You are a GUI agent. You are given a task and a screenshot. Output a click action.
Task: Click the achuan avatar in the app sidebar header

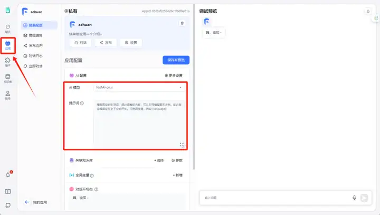(25, 12)
